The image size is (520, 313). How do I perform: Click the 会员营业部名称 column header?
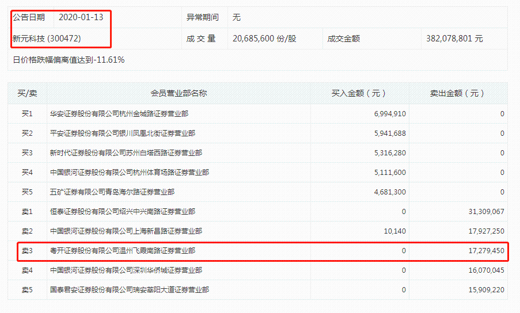click(179, 93)
